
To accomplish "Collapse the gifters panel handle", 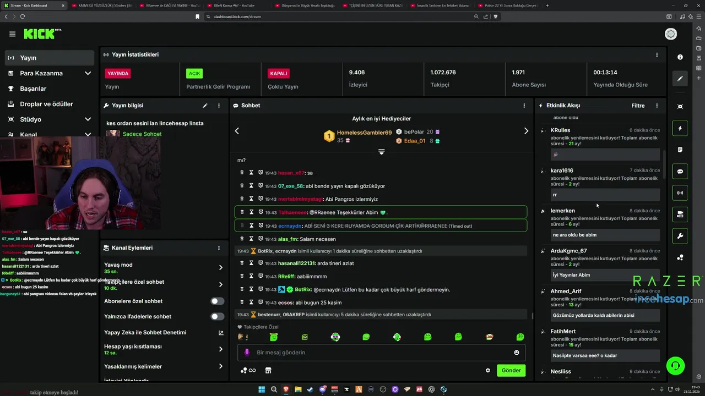I will [x=381, y=152].
